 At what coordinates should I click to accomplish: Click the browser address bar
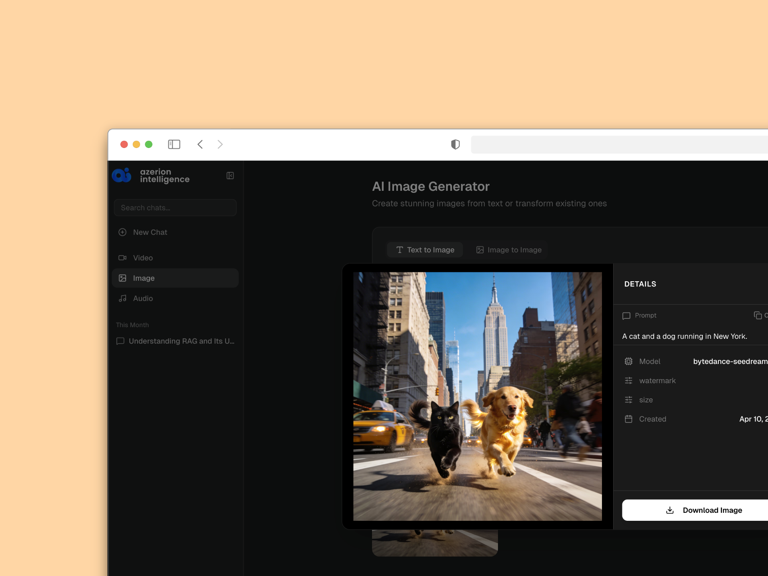click(x=619, y=144)
